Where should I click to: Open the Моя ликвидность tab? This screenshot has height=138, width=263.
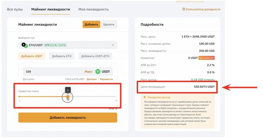(x=93, y=9)
